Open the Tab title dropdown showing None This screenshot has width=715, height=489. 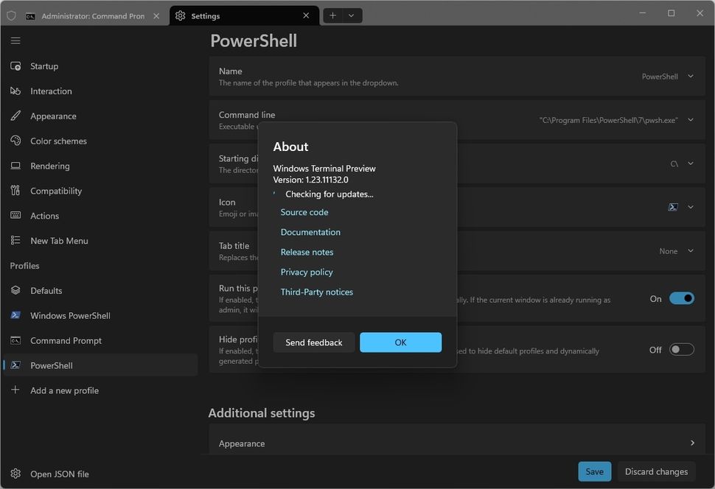(690, 250)
